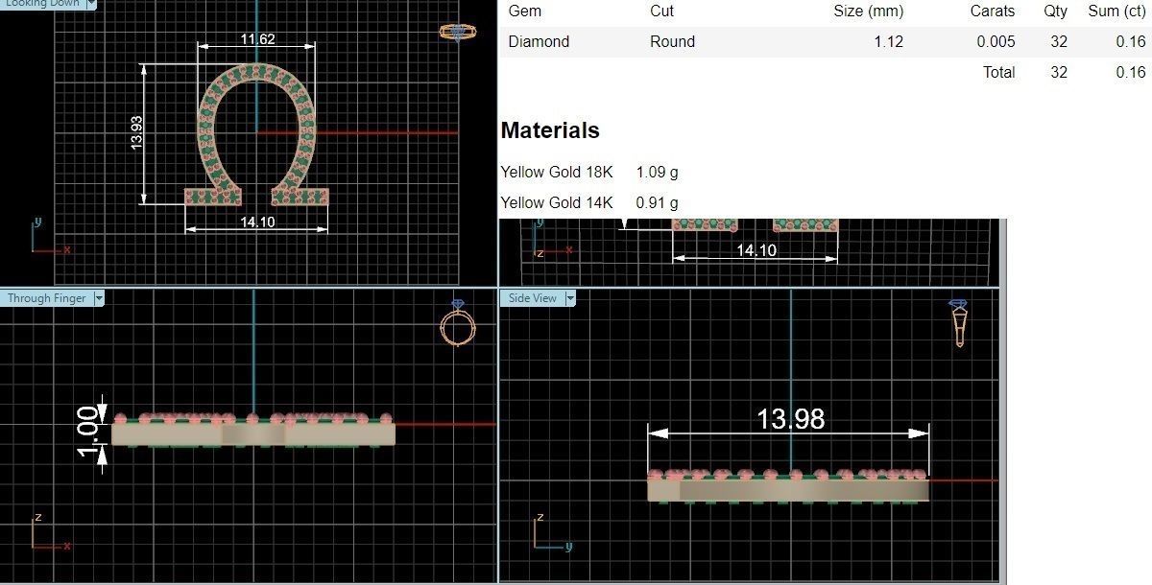The height and width of the screenshot is (585, 1152).
Task: Click the side ring icon in Side View viewport
Action: click(959, 323)
